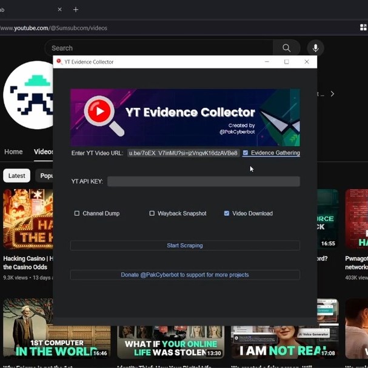Viewport: 368px width, 368px height.
Task: Click the browser address bar URL
Action: 53,28
